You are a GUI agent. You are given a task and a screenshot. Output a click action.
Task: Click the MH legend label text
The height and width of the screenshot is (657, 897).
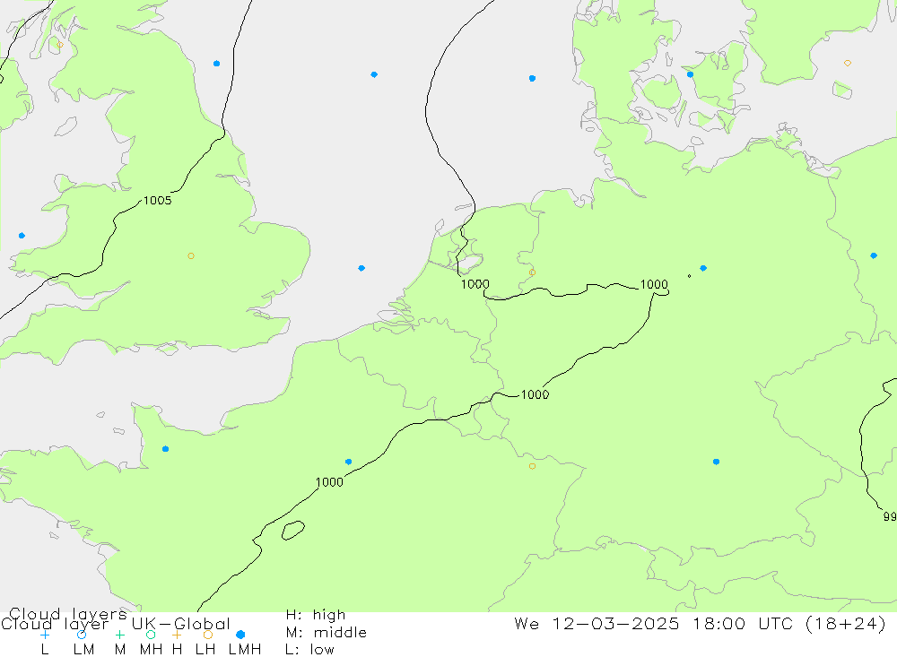(151, 650)
